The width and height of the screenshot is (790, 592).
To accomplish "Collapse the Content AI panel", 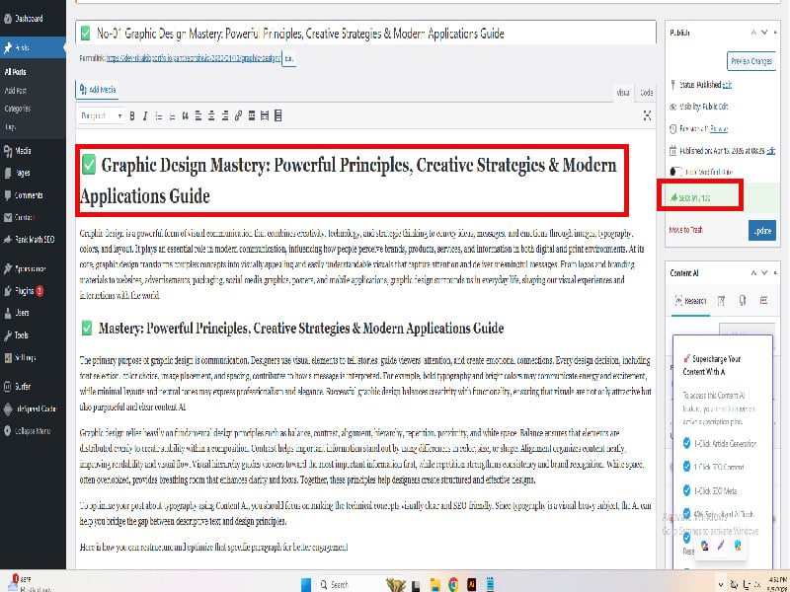I will [x=775, y=273].
